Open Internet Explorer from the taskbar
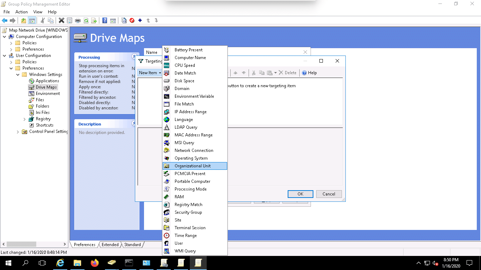Image resolution: width=481 pixels, height=270 pixels. click(61, 263)
